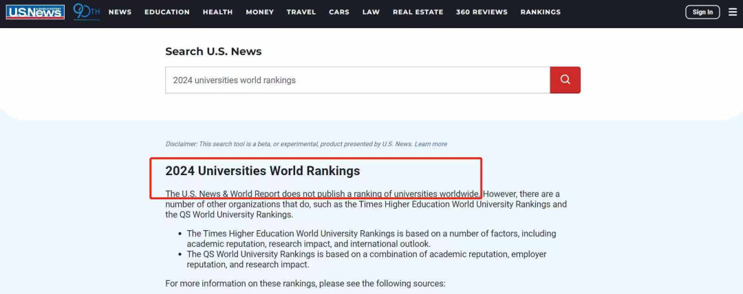Go to the Real Estate section
Image resolution: width=743 pixels, height=294 pixels.
point(418,12)
